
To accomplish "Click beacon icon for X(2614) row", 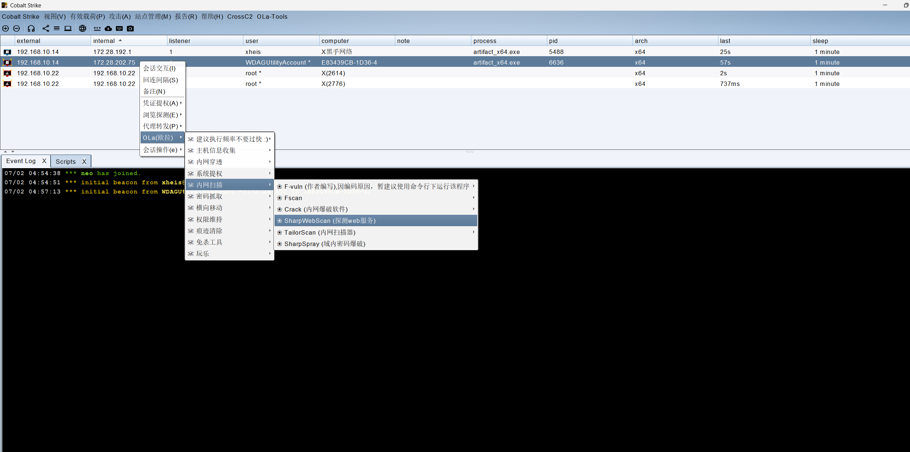I will tap(7, 73).
